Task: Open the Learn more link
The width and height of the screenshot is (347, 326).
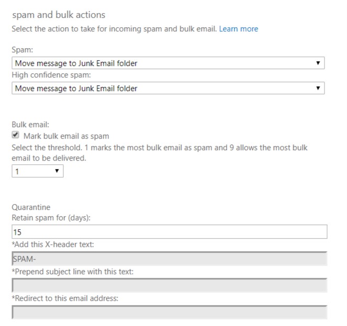Action: tap(238, 29)
